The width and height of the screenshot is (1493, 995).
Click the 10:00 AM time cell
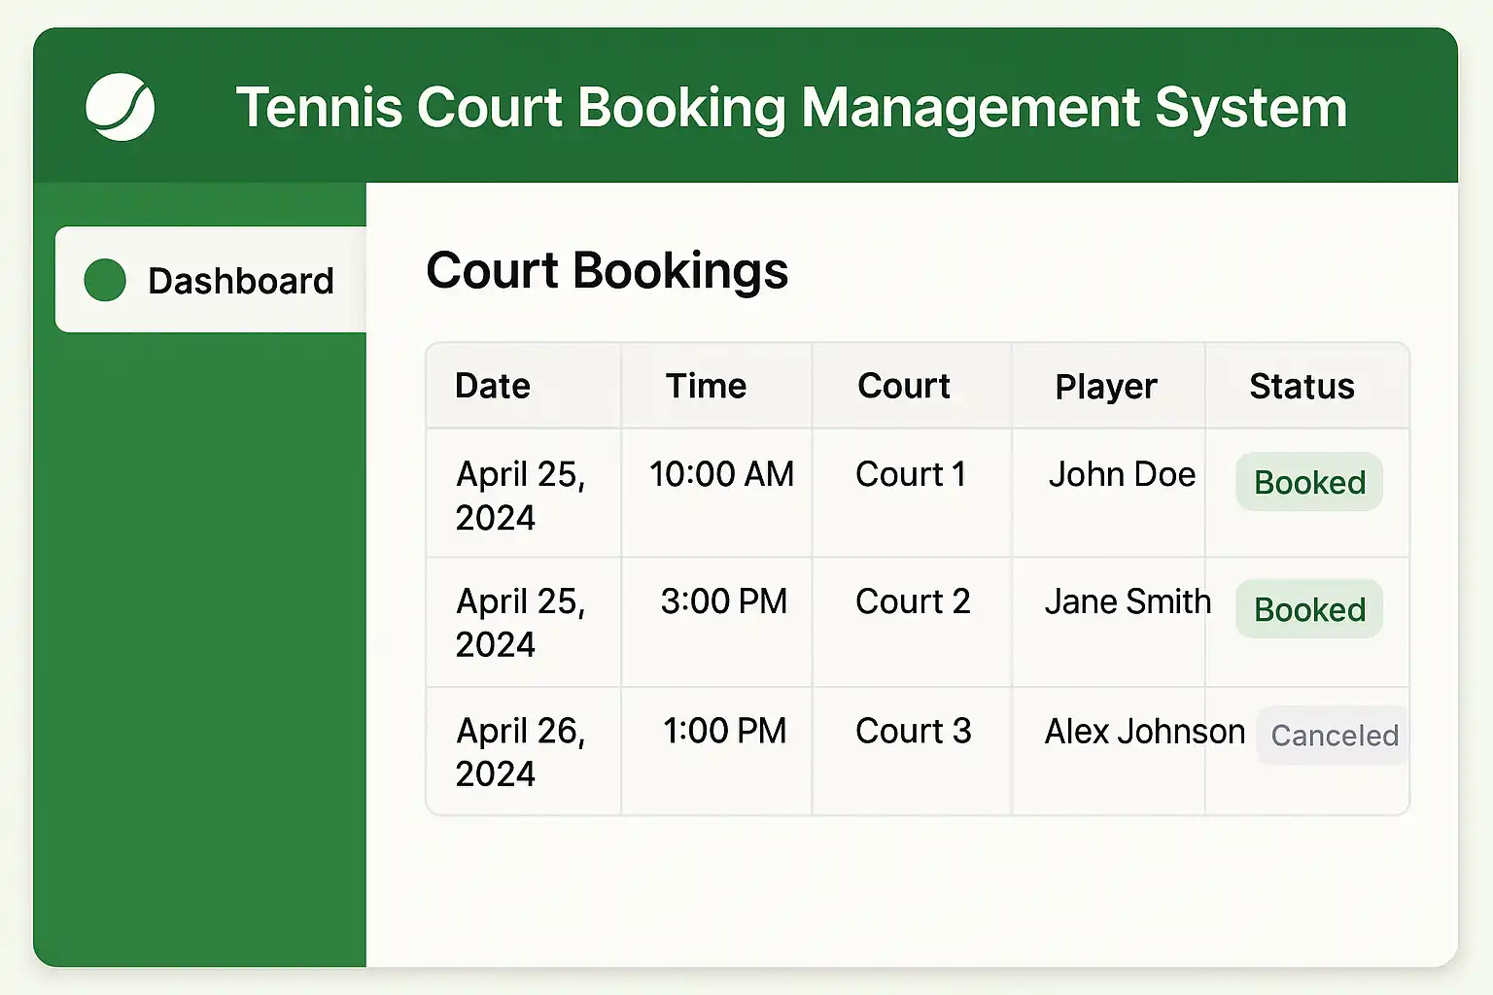point(721,474)
